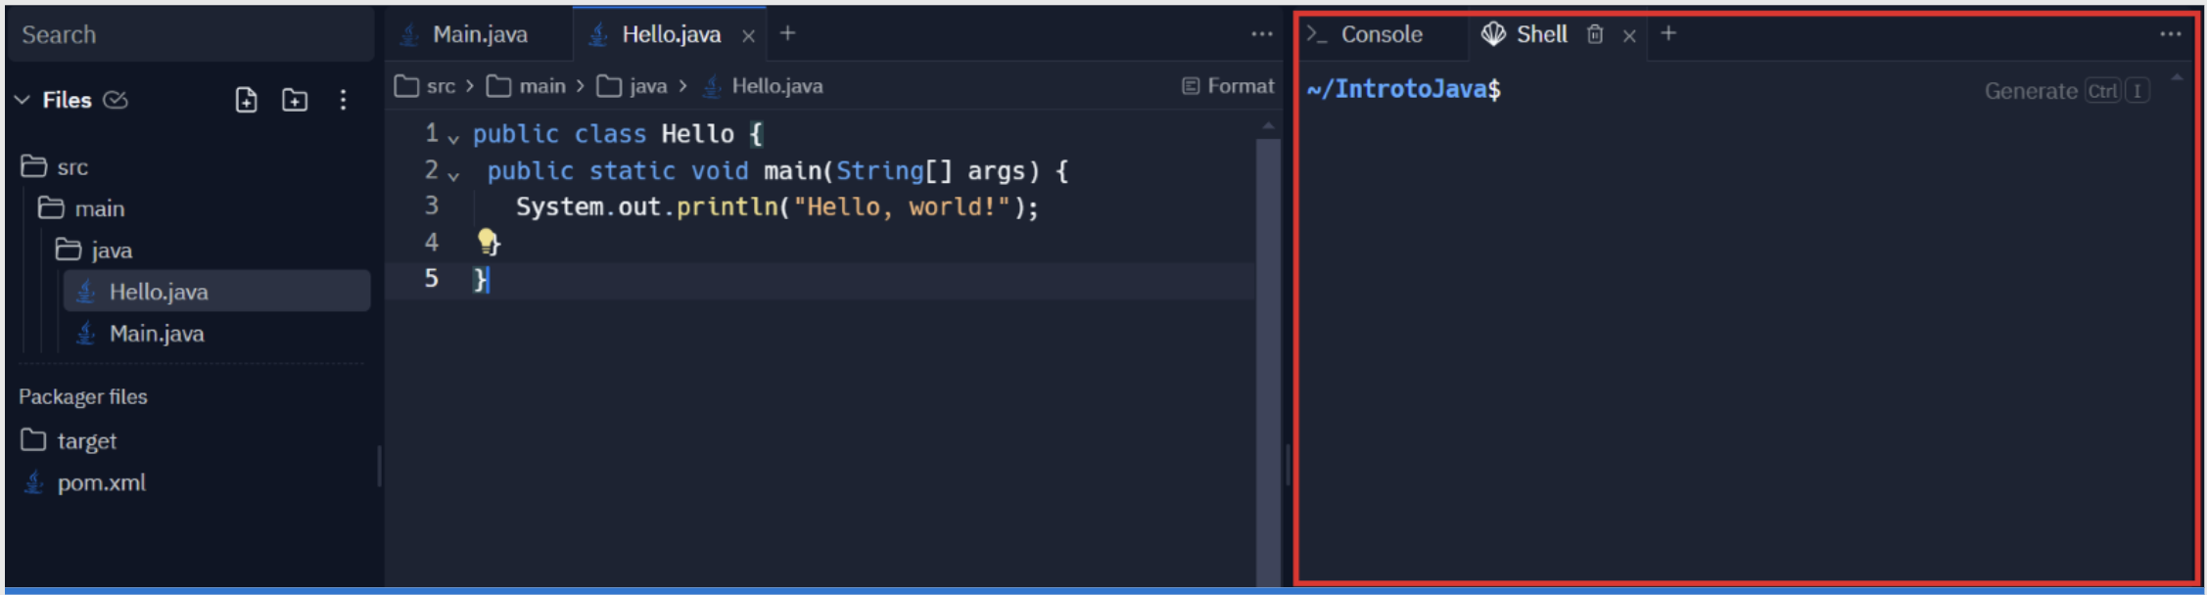Viewport: 2207px width, 595px height.
Task: Click the Shell trash icon to clear
Action: click(x=1595, y=35)
